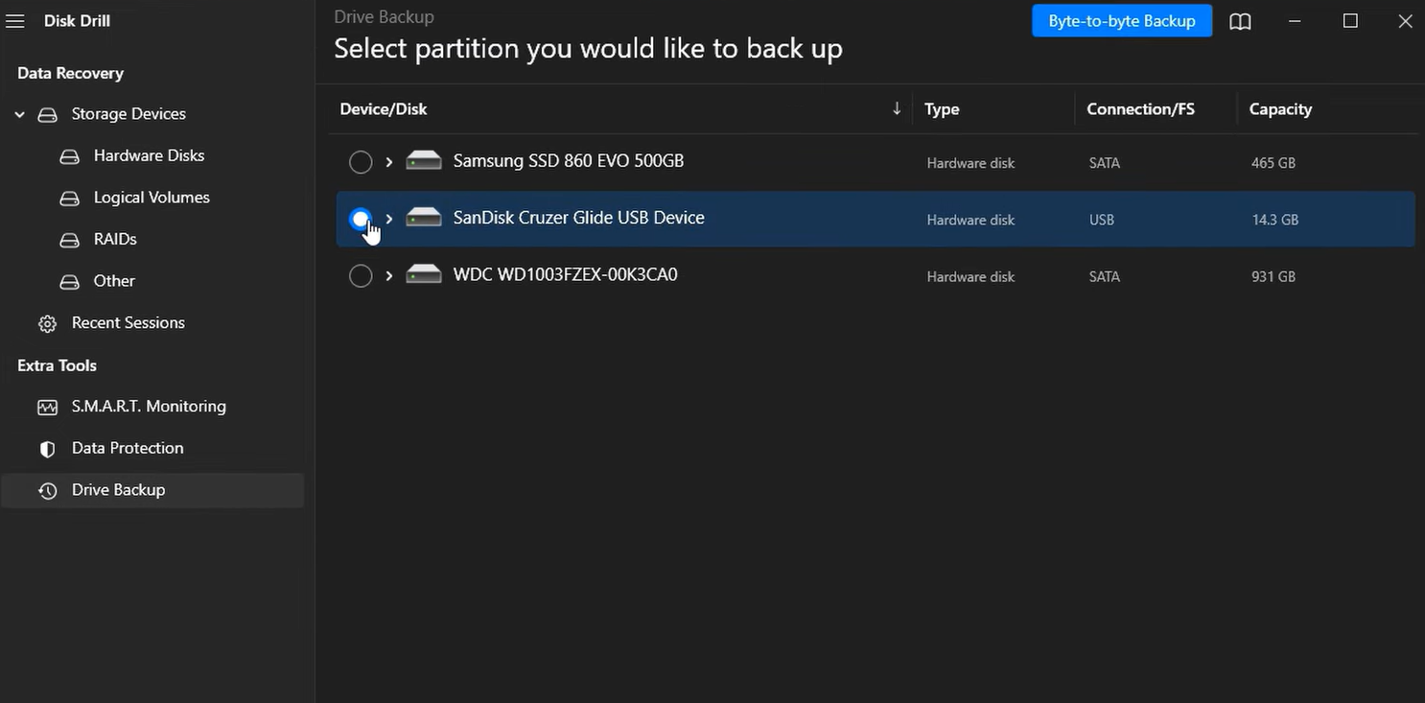Expand the WDC WD1003FZEX partitions
This screenshot has height=703, width=1425.
(x=388, y=276)
